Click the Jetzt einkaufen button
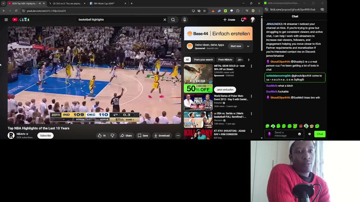 coord(225,89)
